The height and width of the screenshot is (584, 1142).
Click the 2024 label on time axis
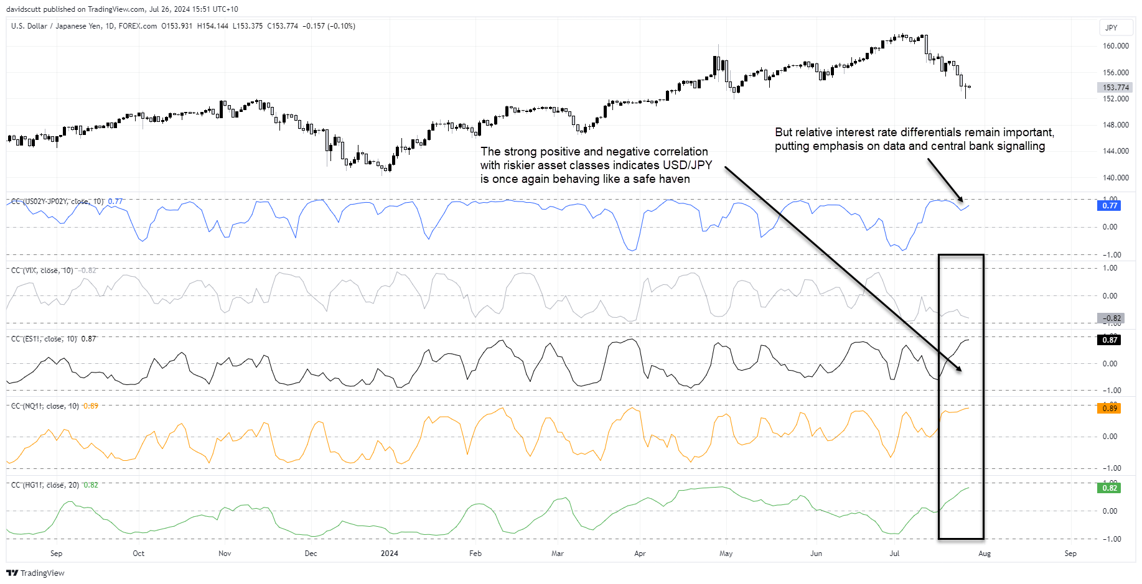click(390, 554)
